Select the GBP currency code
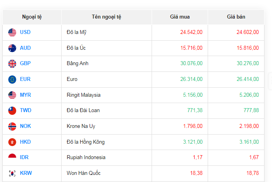 tap(25, 64)
